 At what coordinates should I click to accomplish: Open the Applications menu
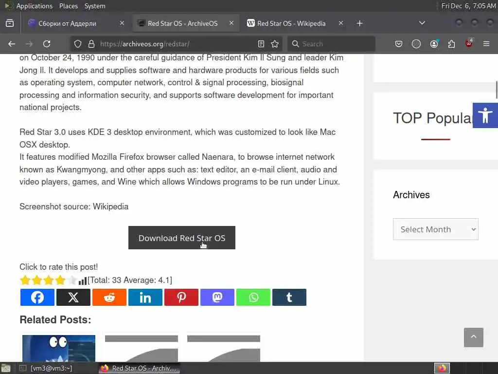click(x=35, y=6)
